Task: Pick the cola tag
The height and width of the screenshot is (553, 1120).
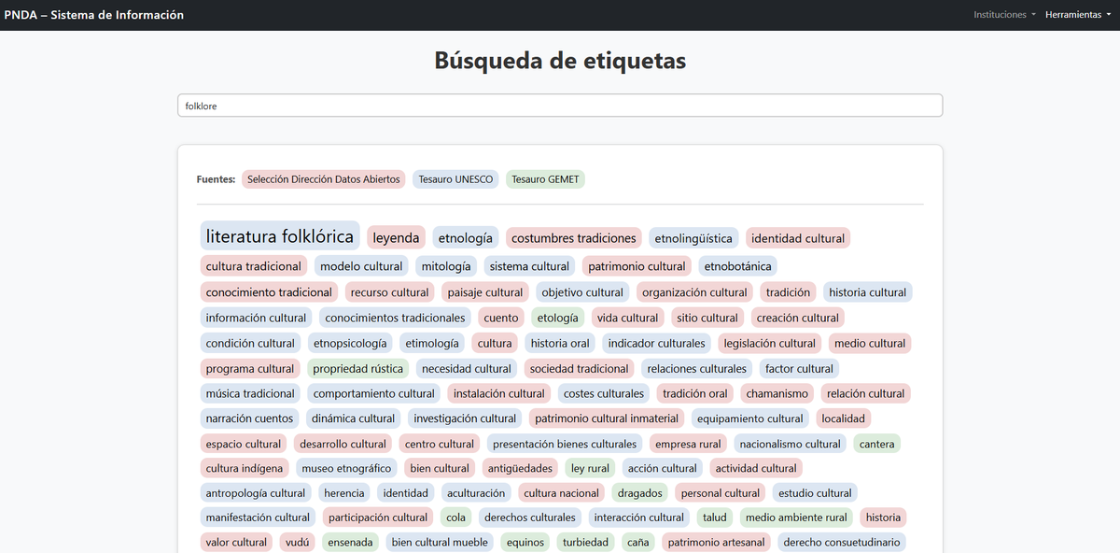Action: [x=456, y=518]
